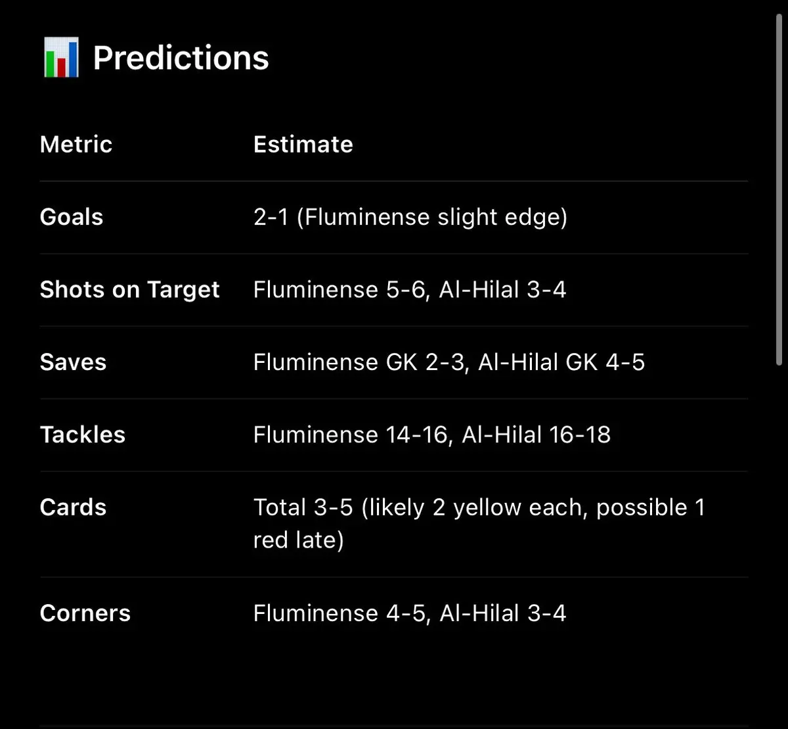Click the Cards row label
The image size is (788, 729).
pyautogui.click(x=73, y=507)
